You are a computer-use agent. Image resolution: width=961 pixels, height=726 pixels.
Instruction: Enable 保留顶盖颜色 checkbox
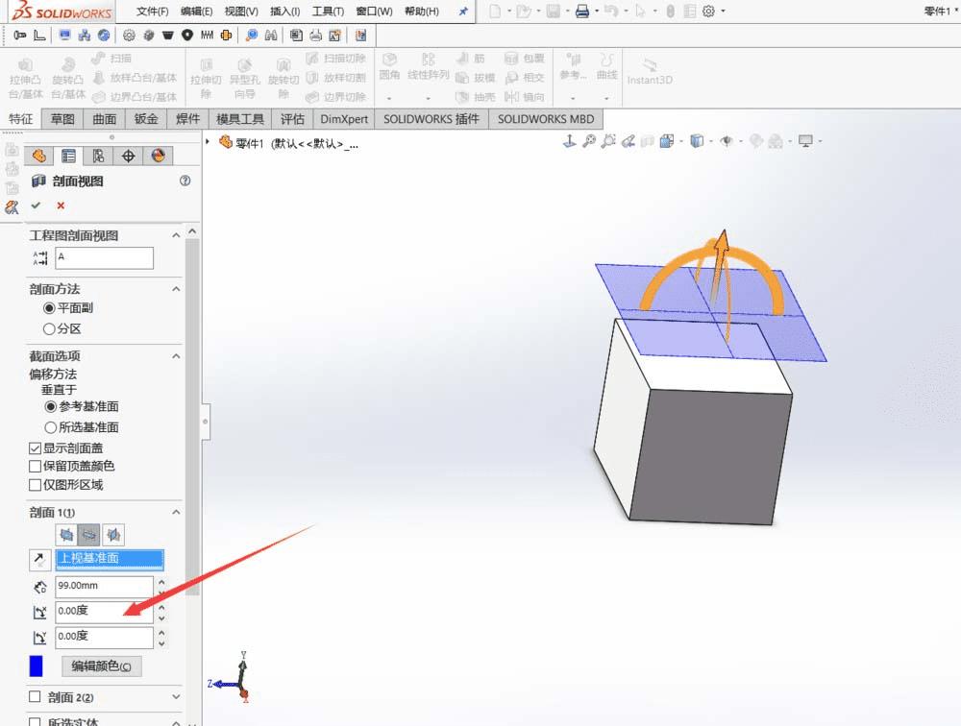point(37,466)
